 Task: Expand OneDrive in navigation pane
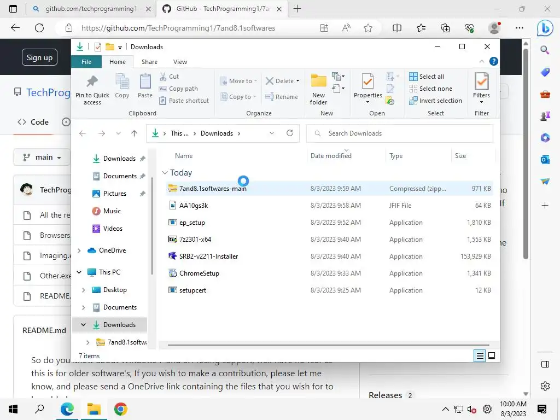pos(79,250)
